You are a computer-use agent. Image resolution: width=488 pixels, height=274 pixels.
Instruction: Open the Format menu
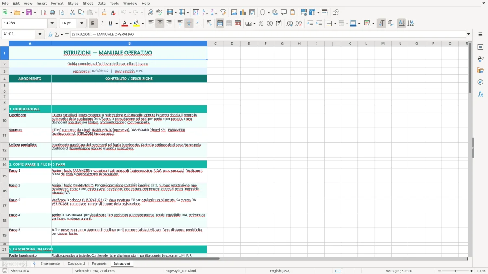point(57,3)
